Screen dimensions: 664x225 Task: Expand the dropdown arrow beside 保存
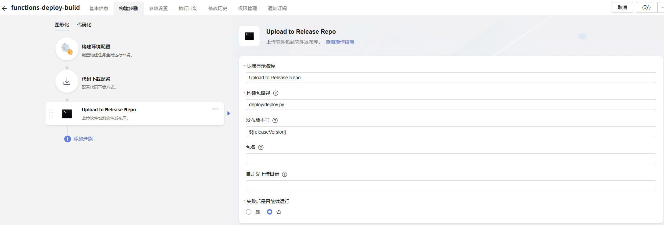[662, 7]
